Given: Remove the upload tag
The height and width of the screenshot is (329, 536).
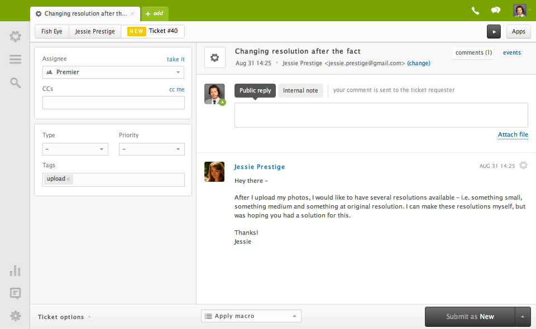Looking at the screenshot, I should click(x=69, y=178).
